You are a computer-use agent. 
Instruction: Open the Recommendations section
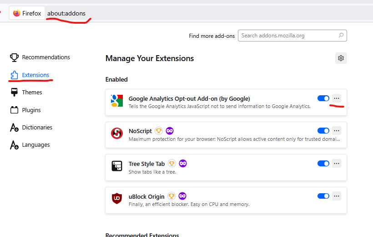[x=40, y=57]
